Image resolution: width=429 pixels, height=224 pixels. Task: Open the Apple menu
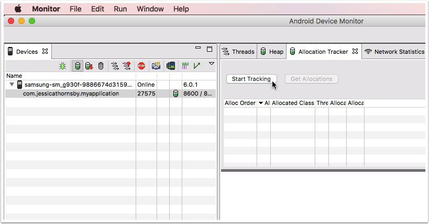pyautogui.click(x=18, y=9)
